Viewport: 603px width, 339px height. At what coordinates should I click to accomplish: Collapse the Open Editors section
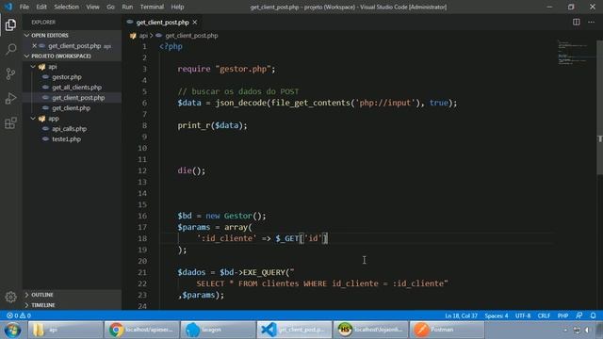[73, 35]
